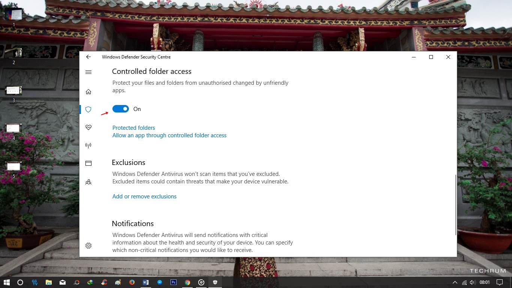The height and width of the screenshot is (288, 512).
Task: Click the Defender window vertical scrollbar
Action: (456, 205)
